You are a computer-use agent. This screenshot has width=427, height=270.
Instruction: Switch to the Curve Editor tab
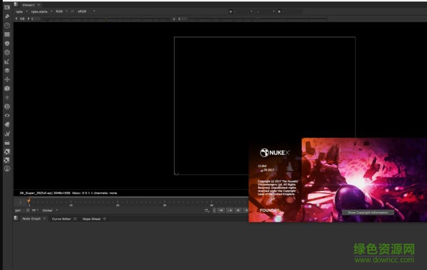click(61, 219)
